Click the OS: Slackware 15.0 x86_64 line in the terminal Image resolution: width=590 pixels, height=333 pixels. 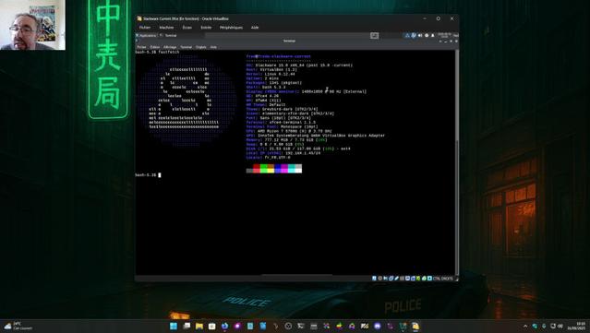[299, 65]
